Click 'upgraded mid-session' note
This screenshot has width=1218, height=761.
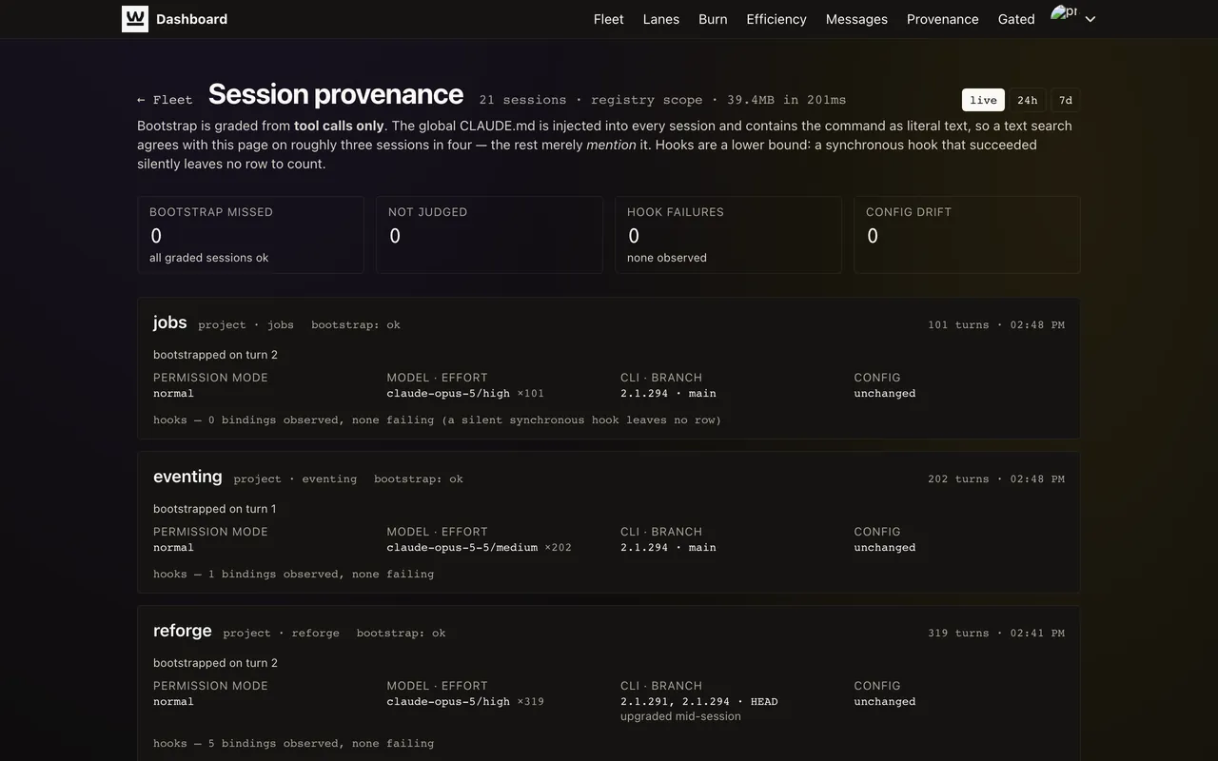tap(680, 716)
